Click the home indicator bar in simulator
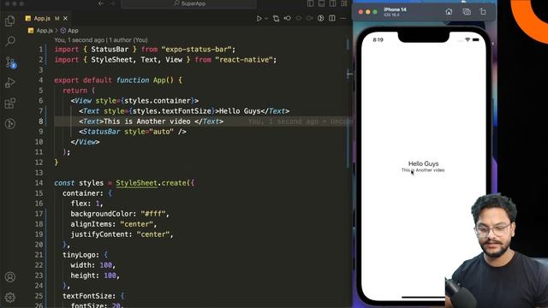 (x=424, y=298)
